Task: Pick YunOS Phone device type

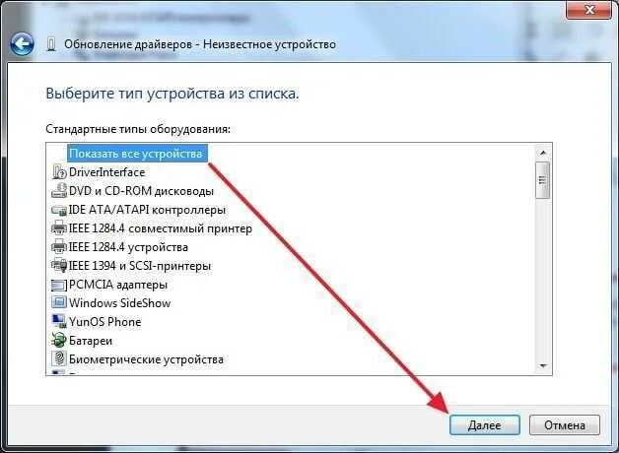Action: (x=105, y=322)
